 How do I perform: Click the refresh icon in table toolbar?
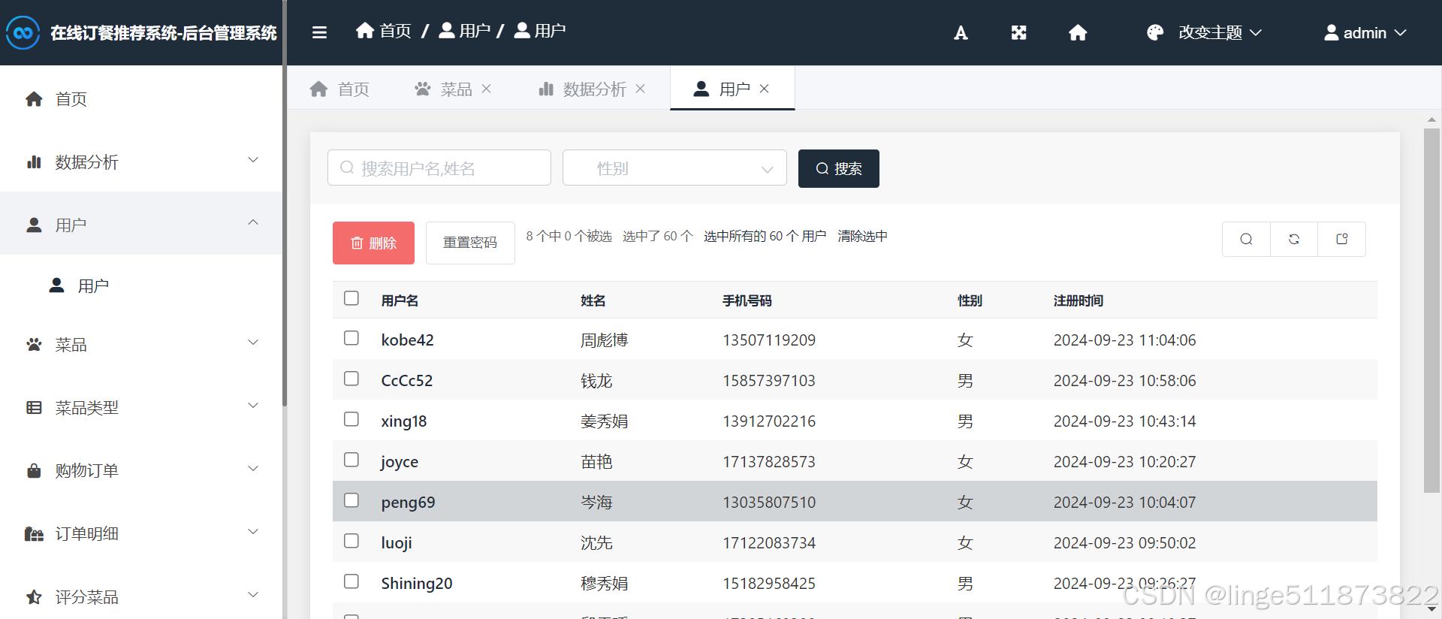click(x=1294, y=239)
